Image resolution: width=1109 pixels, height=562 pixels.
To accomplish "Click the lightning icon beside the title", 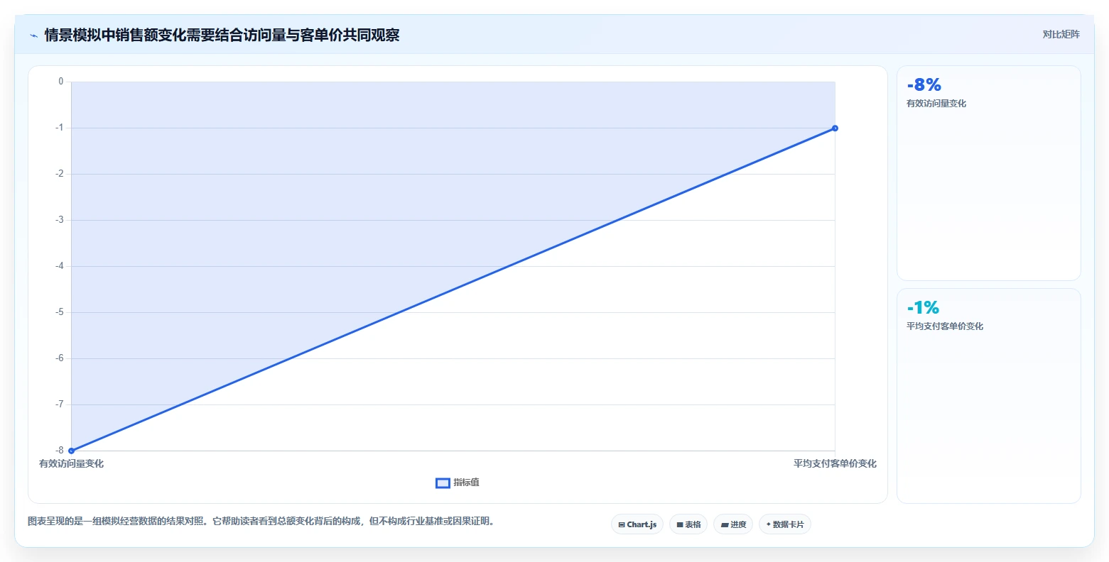I will point(33,35).
